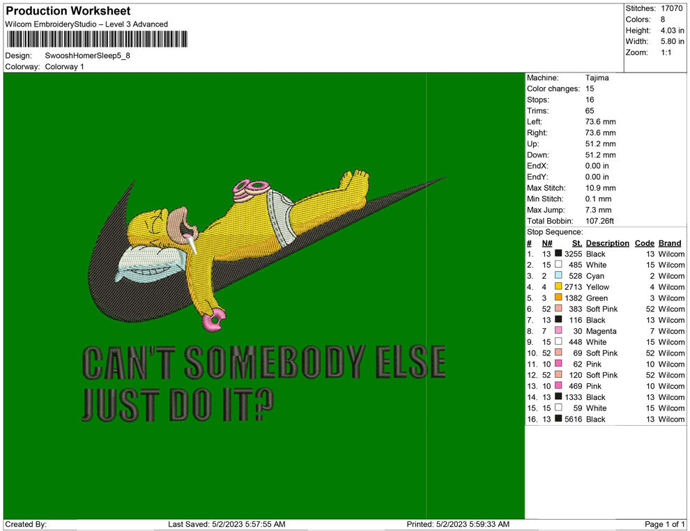Click the Max Stitch value '10.9 mm'
Image resolution: width=690 pixels, height=531 pixels.
pos(601,188)
